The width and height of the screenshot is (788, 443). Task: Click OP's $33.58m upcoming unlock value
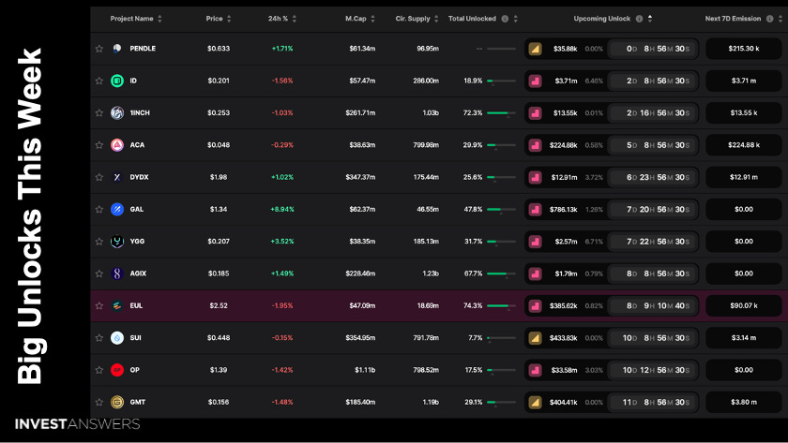(564, 370)
